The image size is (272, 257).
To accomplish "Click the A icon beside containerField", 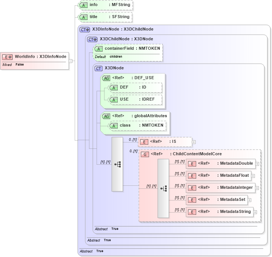I will [x=98, y=49].
